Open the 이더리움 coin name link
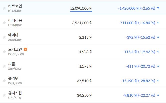The width and height of the screenshot is (166, 103). point(15,20)
